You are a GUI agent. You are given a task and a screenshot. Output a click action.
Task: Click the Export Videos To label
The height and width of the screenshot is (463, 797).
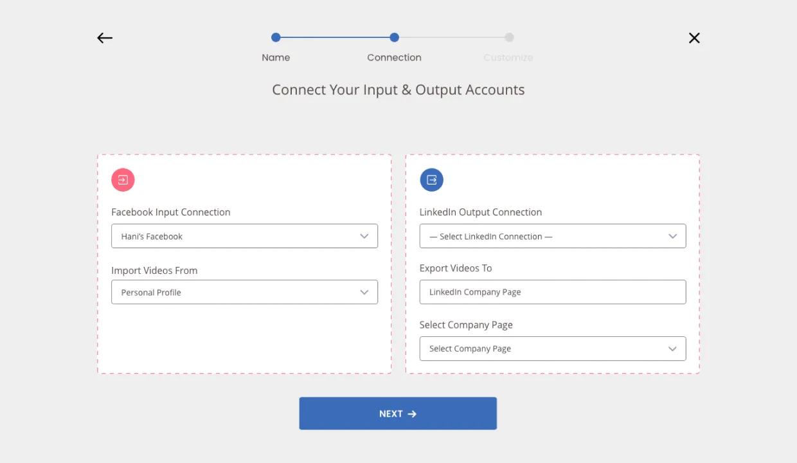456,268
